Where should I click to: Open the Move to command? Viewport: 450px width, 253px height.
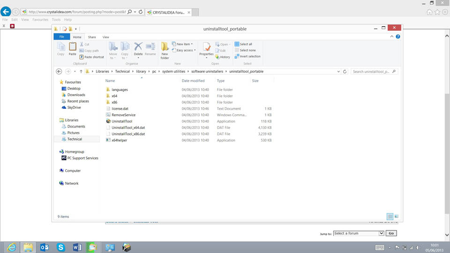point(113,51)
